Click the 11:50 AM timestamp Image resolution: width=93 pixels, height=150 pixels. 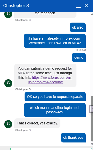click(x=80, y=50)
